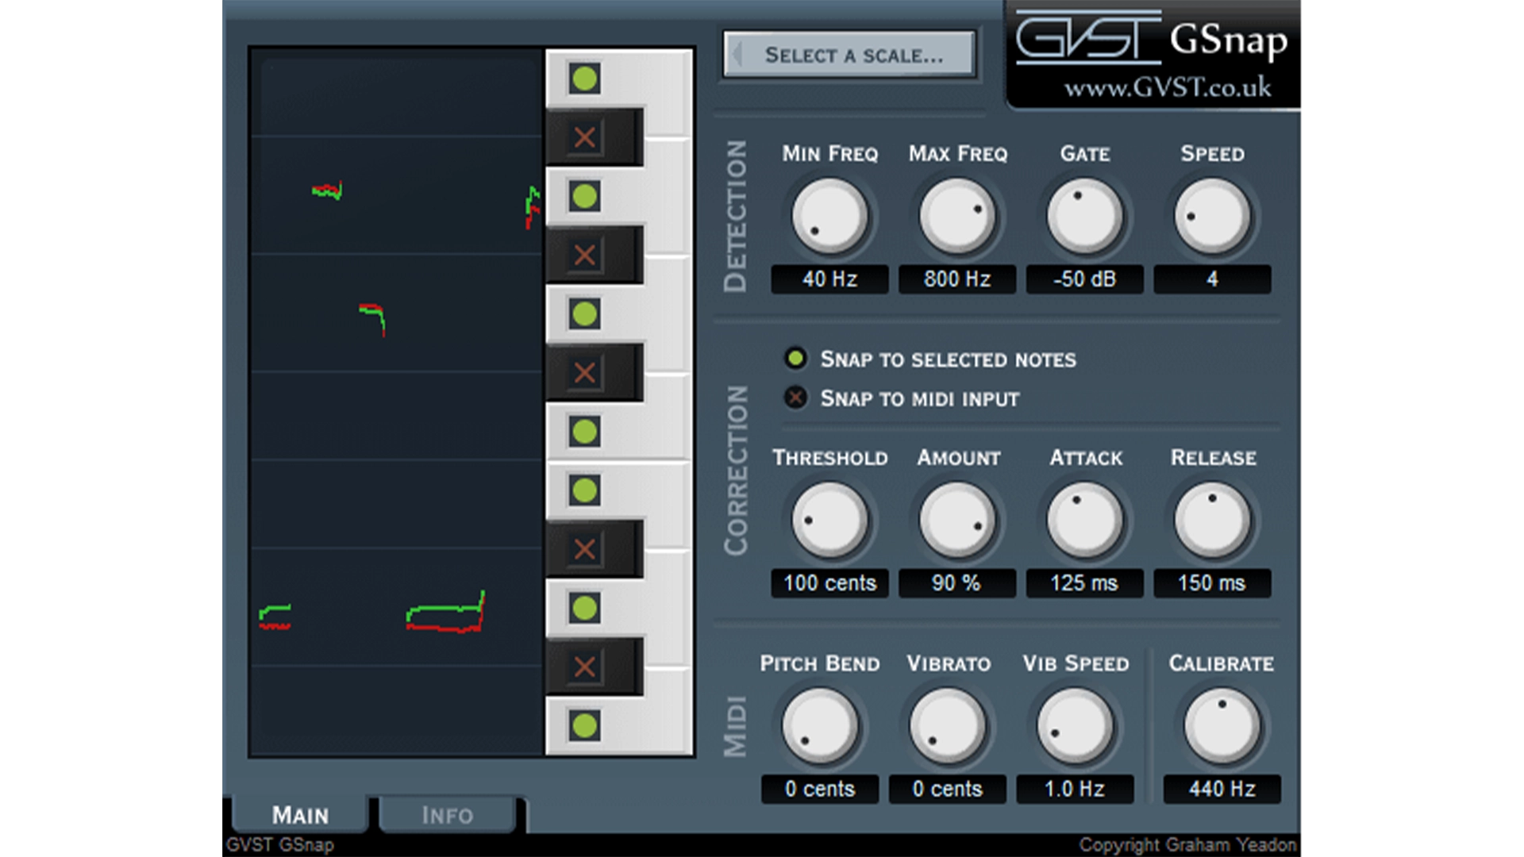Image resolution: width=1524 pixels, height=857 pixels.
Task: Turn the Attack knob
Action: tap(1083, 520)
